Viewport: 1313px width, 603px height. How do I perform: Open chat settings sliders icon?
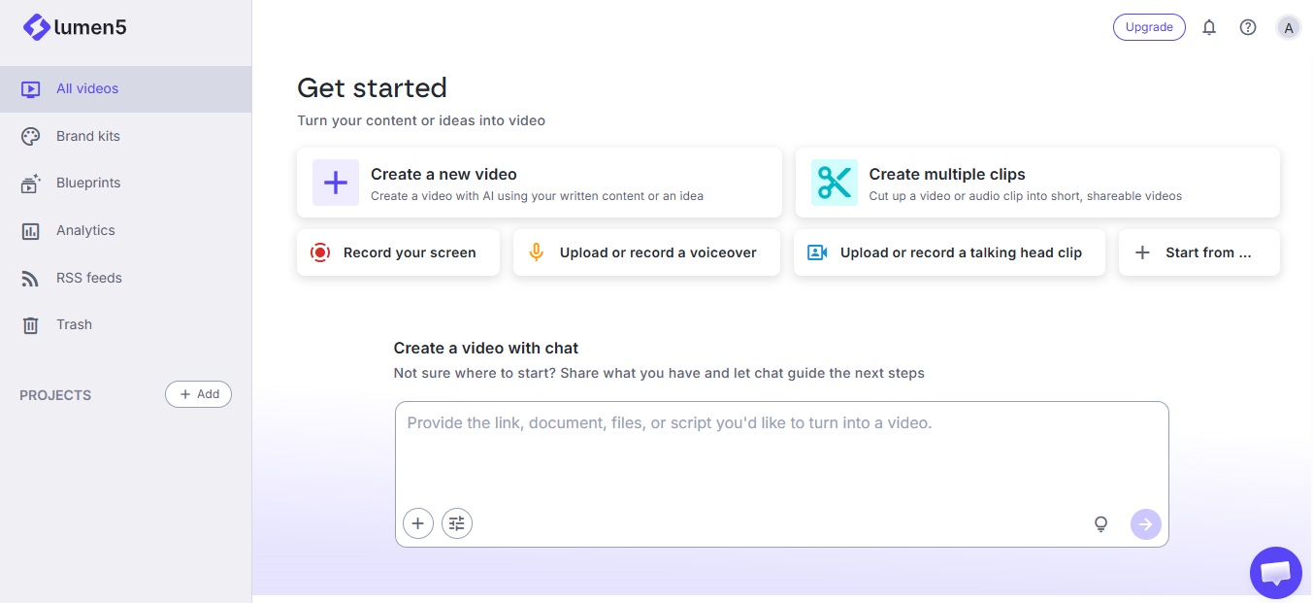[457, 524]
